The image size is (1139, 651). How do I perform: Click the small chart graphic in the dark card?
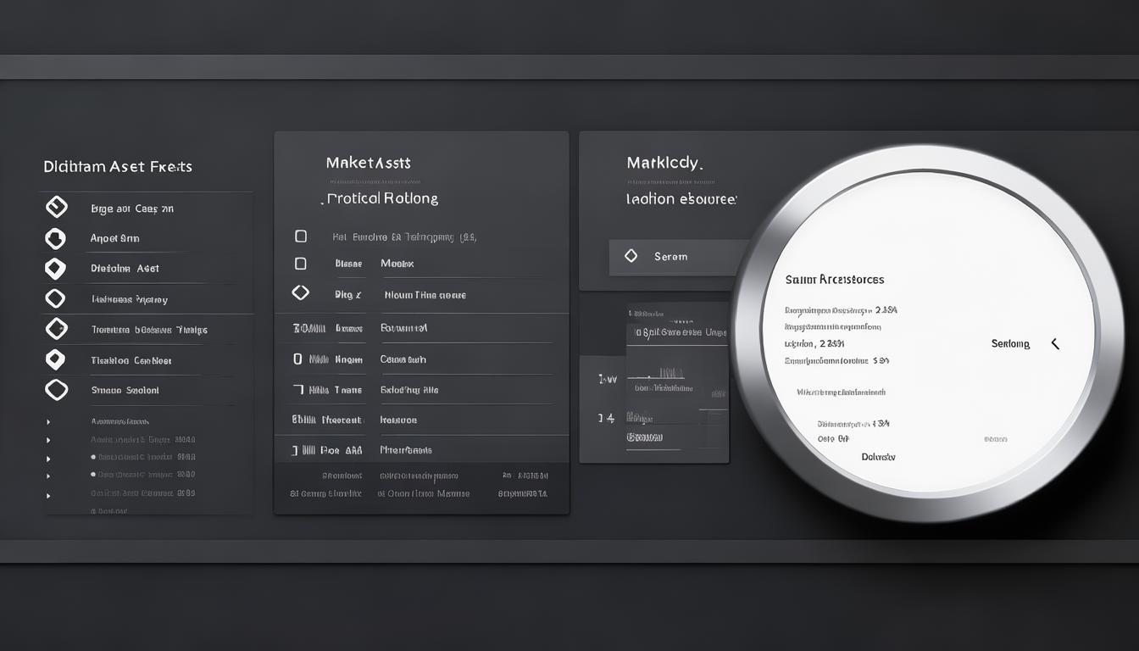[x=670, y=373]
